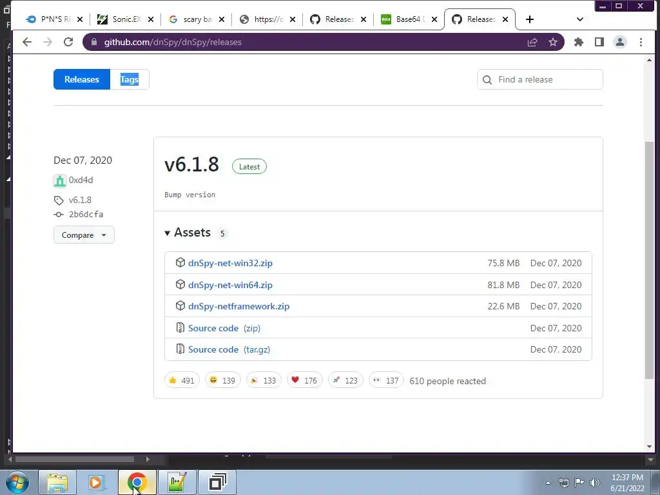Viewport: 660px width, 495px height.
Task: Open the Compare dropdown
Action: click(84, 235)
